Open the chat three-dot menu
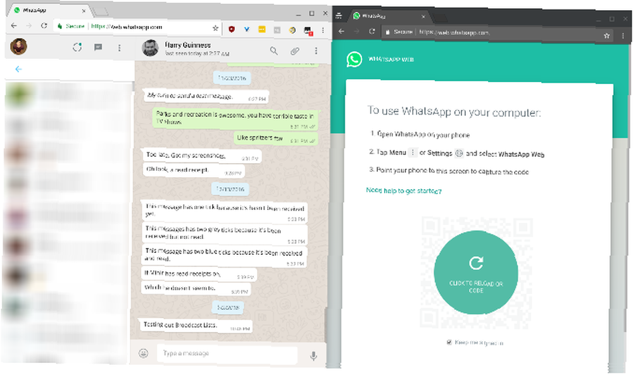Screen dimensions: 633x375 pyautogui.click(x=316, y=51)
